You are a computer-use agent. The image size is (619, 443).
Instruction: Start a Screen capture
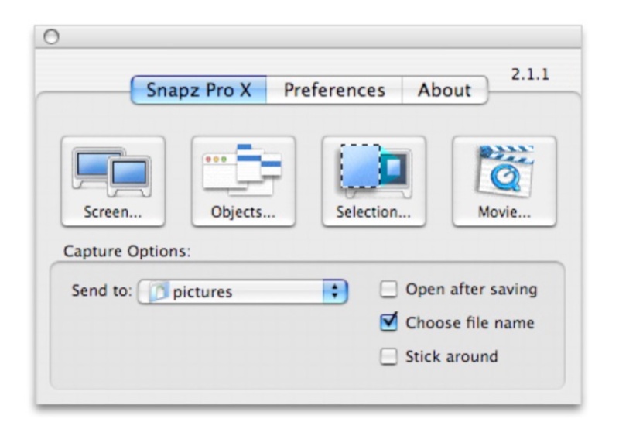click(x=113, y=181)
